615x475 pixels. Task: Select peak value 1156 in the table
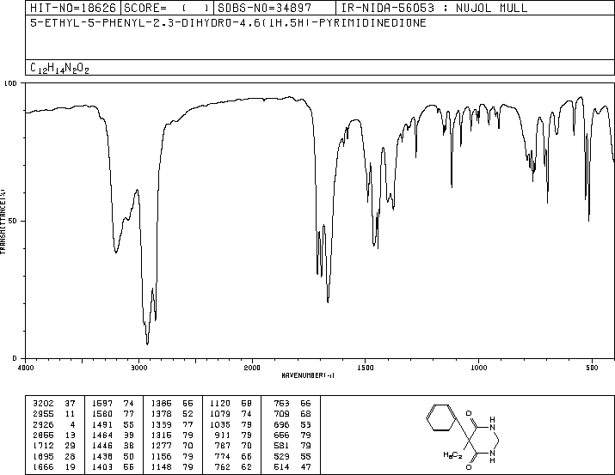coord(161,456)
